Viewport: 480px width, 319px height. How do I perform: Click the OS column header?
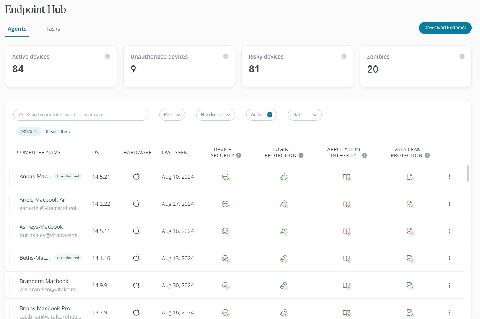[96, 153]
